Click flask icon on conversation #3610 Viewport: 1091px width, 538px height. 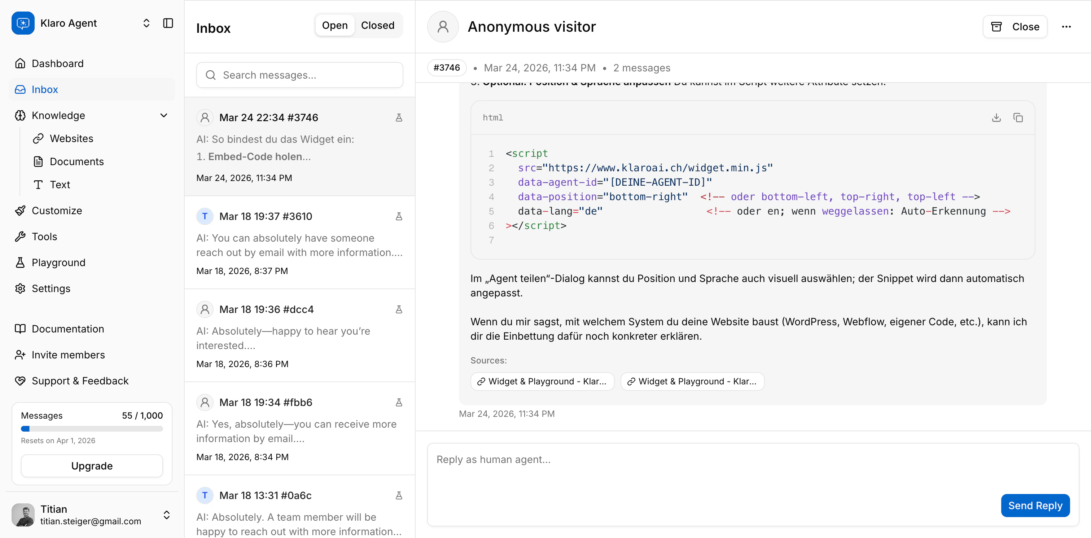click(399, 217)
